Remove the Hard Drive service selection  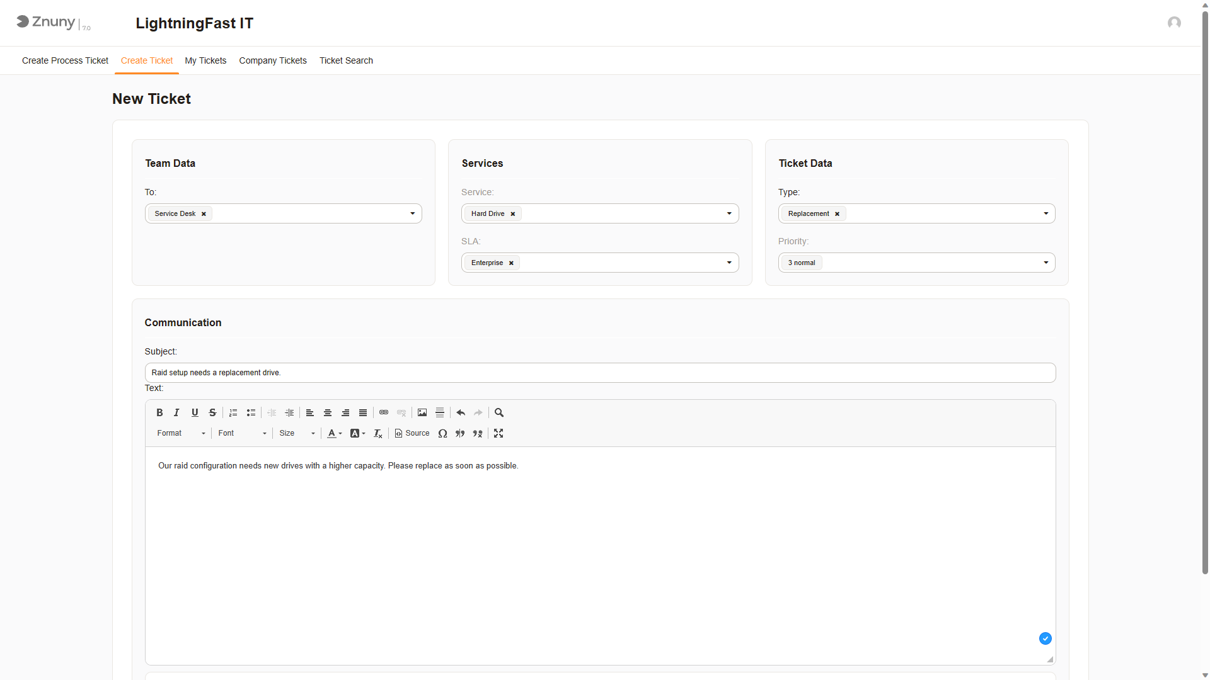tap(513, 214)
